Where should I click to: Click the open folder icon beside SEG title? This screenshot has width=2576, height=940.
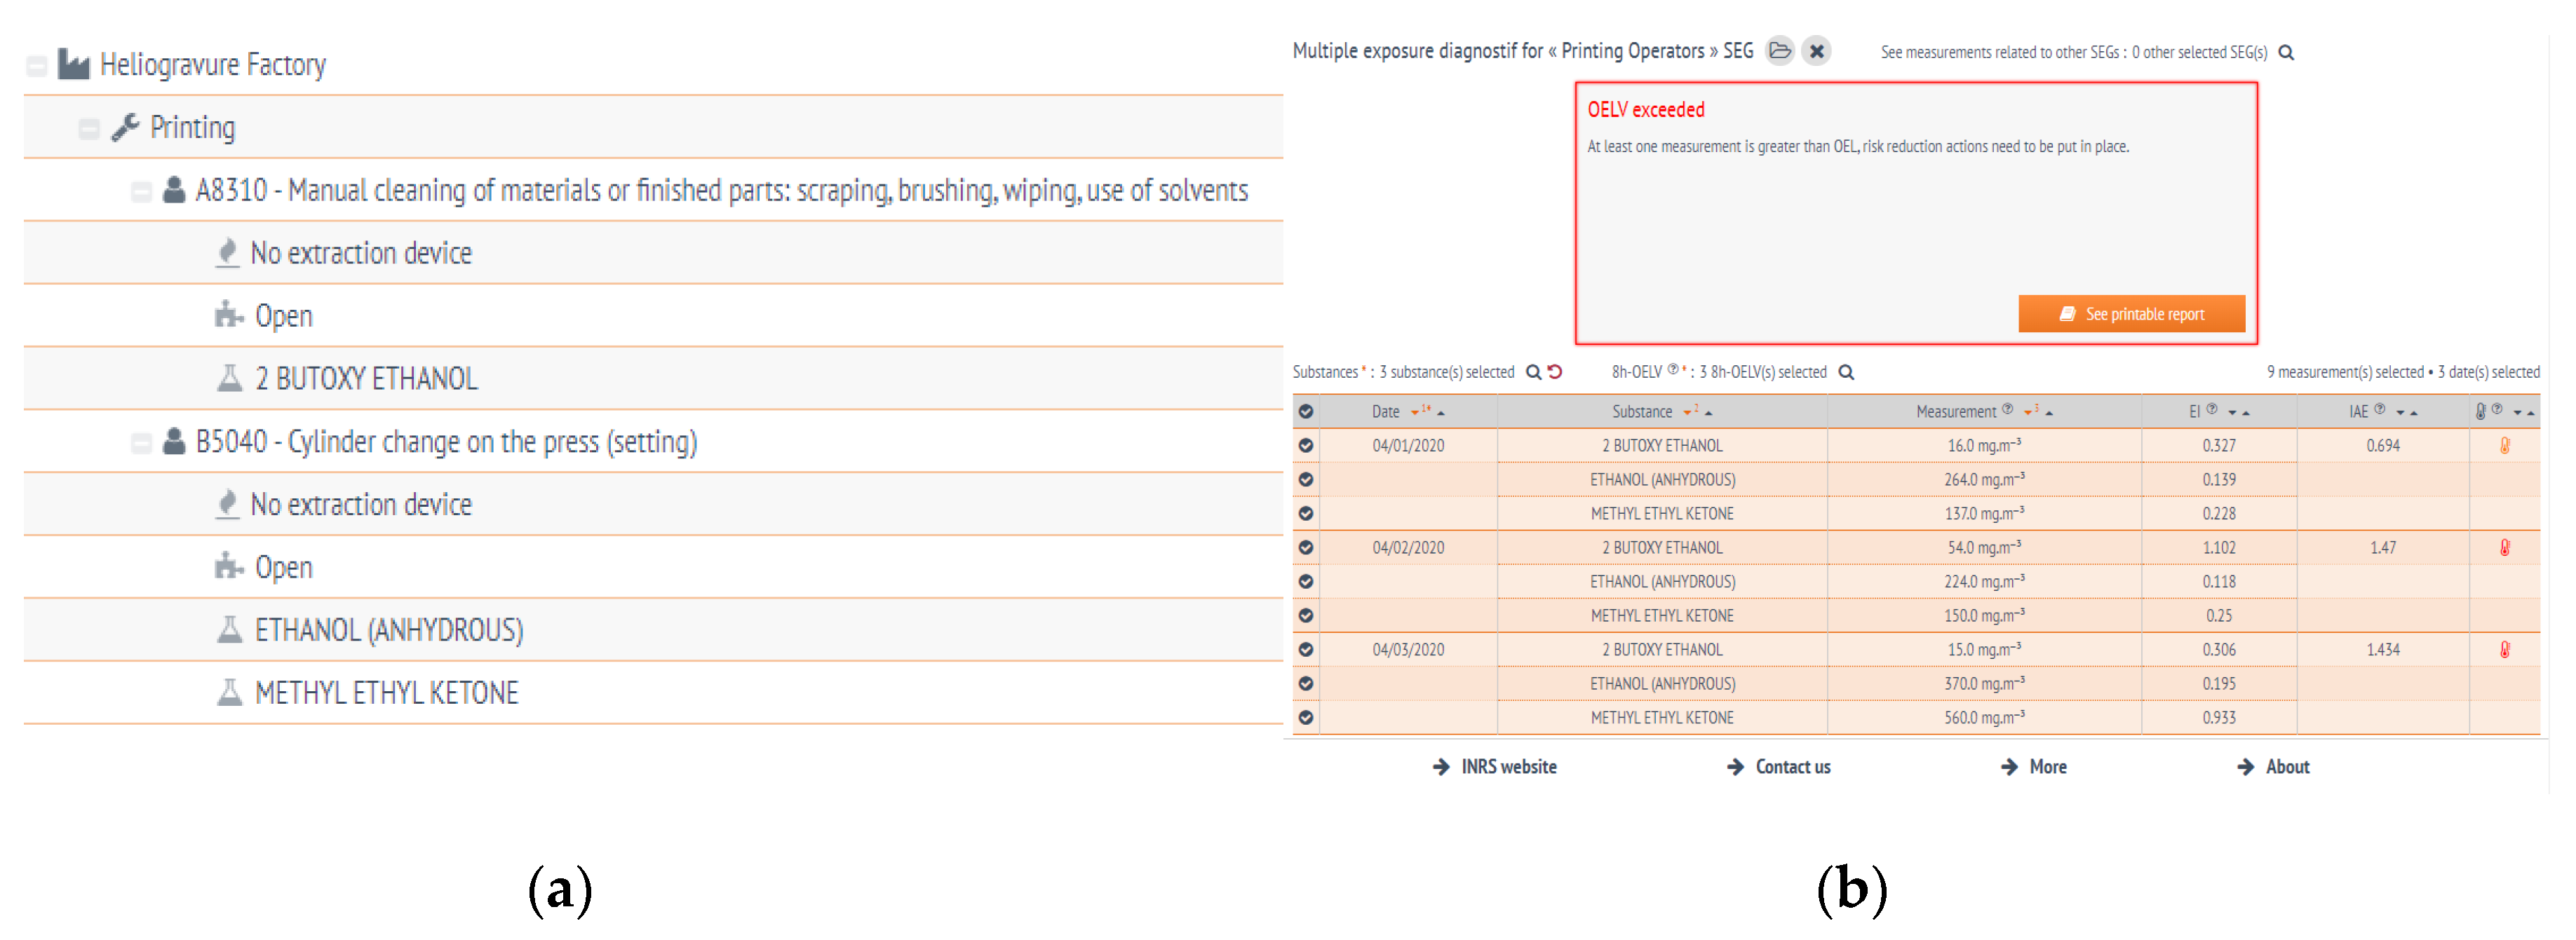tap(1779, 50)
